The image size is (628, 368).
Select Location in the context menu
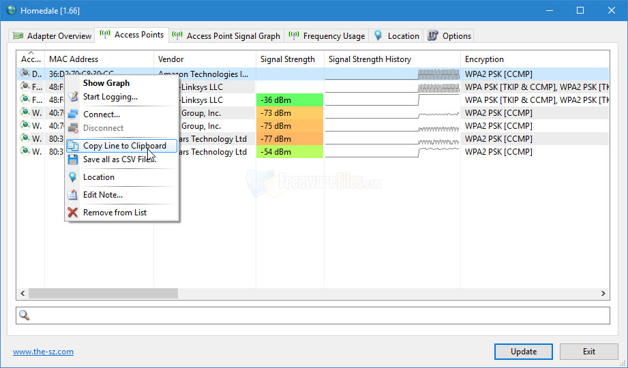(x=122, y=177)
